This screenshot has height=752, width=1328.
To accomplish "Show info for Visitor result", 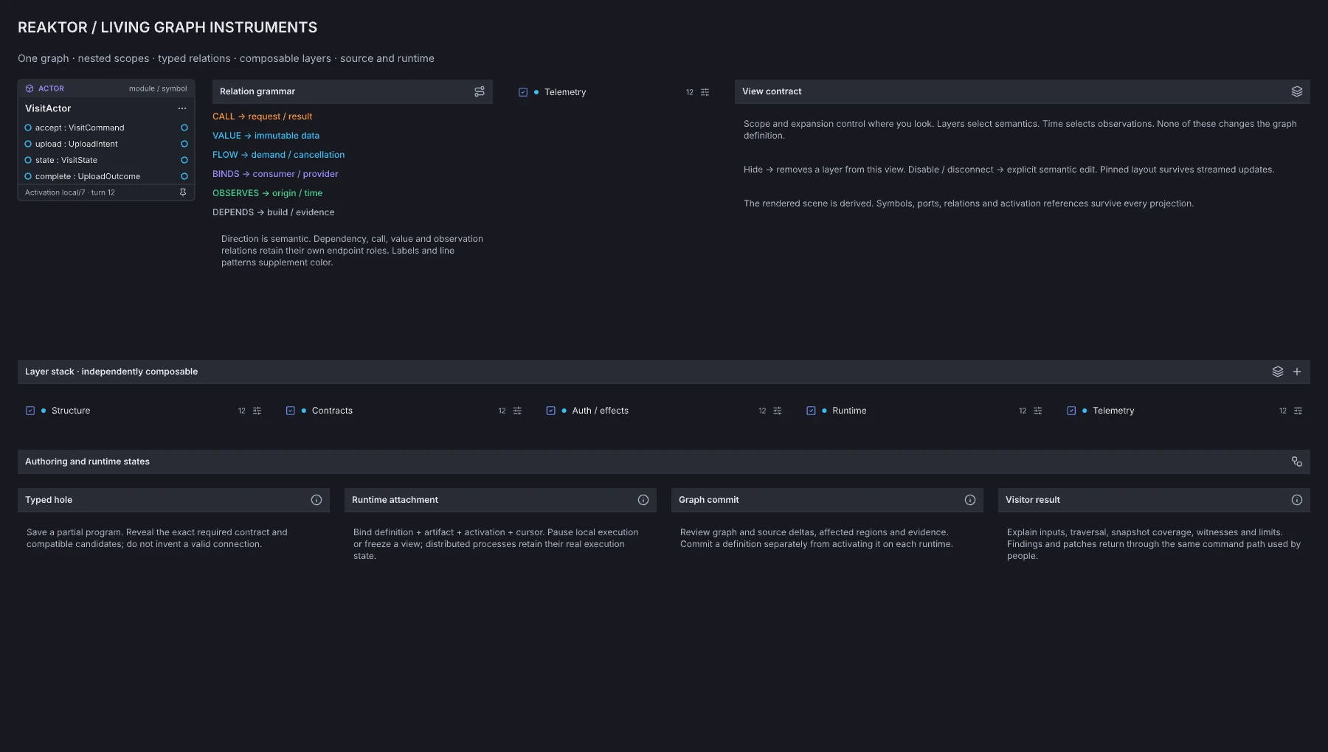I will click(x=1297, y=500).
